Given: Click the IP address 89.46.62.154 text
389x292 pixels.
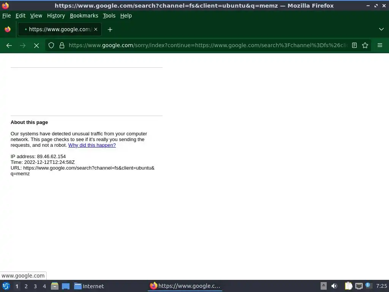Looking at the screenshot, I should point(38,156).
